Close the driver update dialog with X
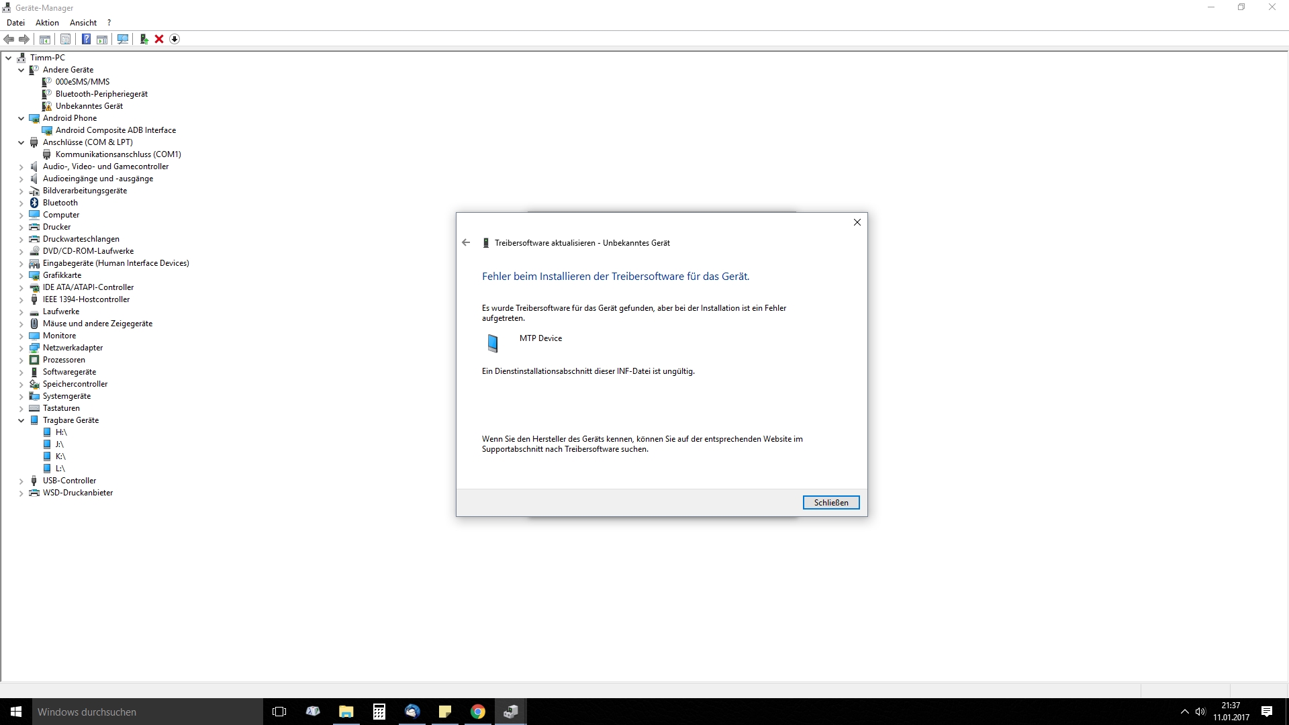 (x=857, y=222)
